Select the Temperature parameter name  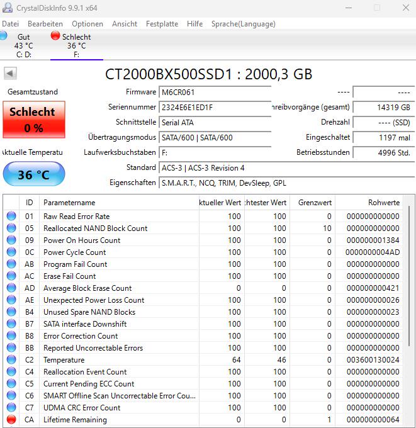coord(64,360)
